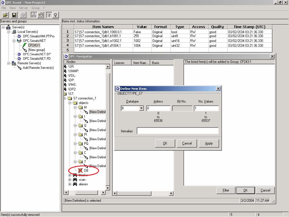Click Nodes panel scroll up arrow
This screenshot has width=289, height=217.
108,67
